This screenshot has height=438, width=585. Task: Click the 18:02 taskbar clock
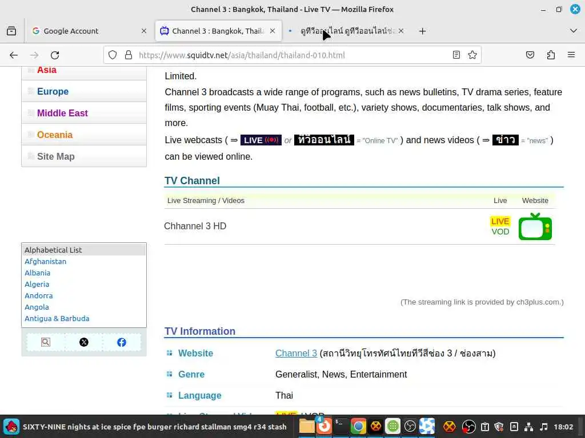tap(563, 427)
